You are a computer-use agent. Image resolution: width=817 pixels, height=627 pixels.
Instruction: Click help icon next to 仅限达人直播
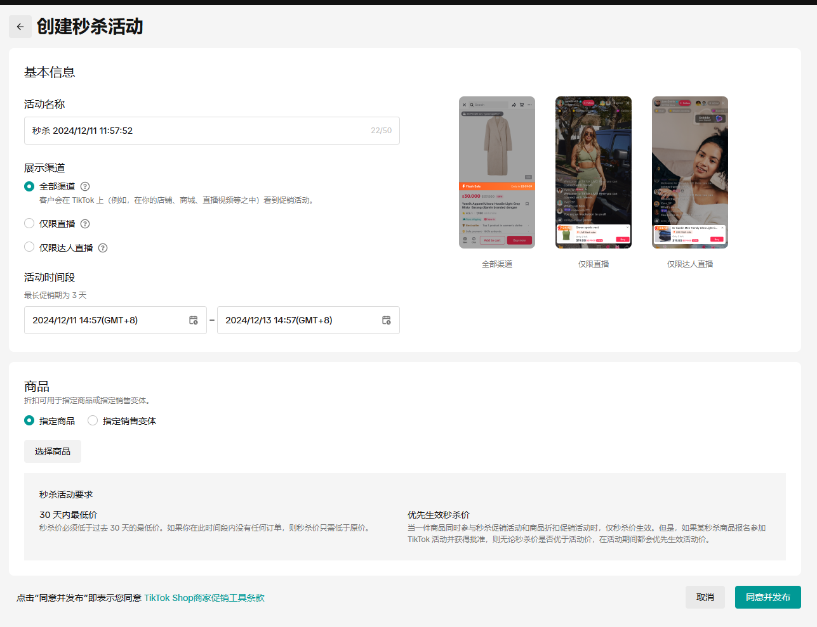[103, 248]
